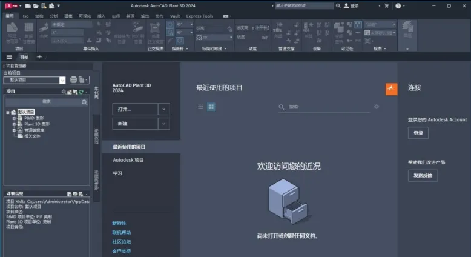Select the 相关文件 tree item
471x257 pixels.
point(32,136)
